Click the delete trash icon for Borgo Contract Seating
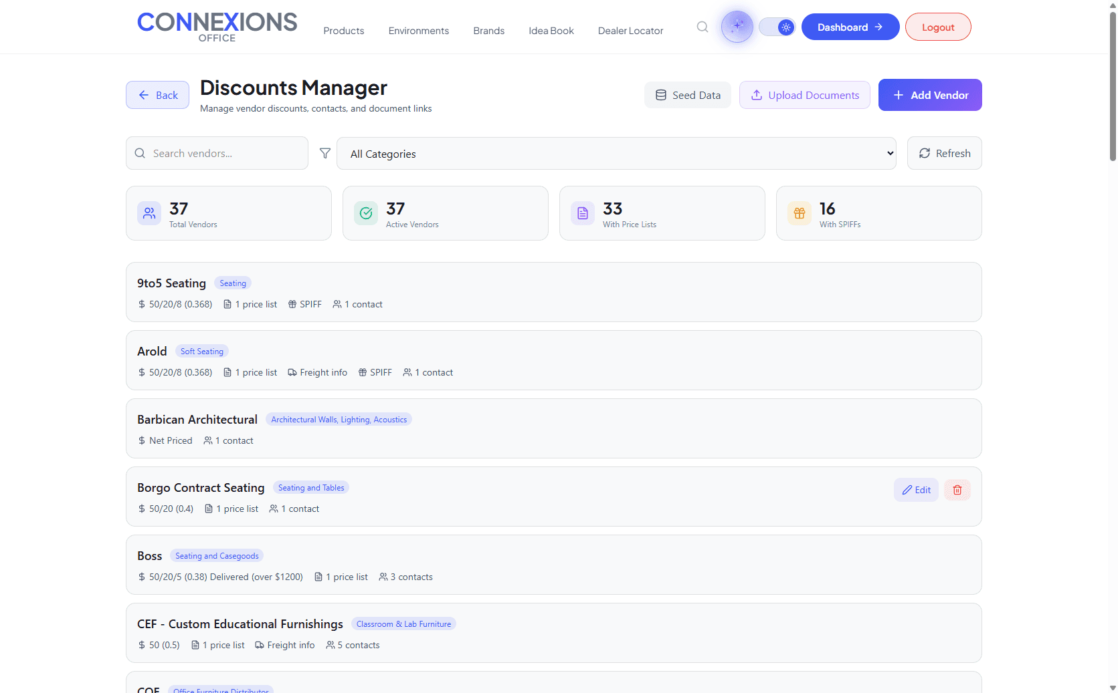The height and width of the screenshot is (693, 1118). [957, 490]
